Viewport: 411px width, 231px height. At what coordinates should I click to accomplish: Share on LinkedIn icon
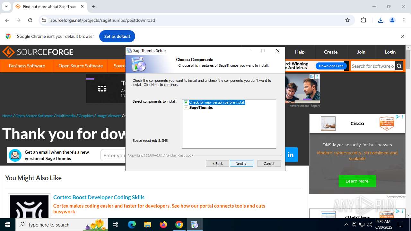pos(291,155)
